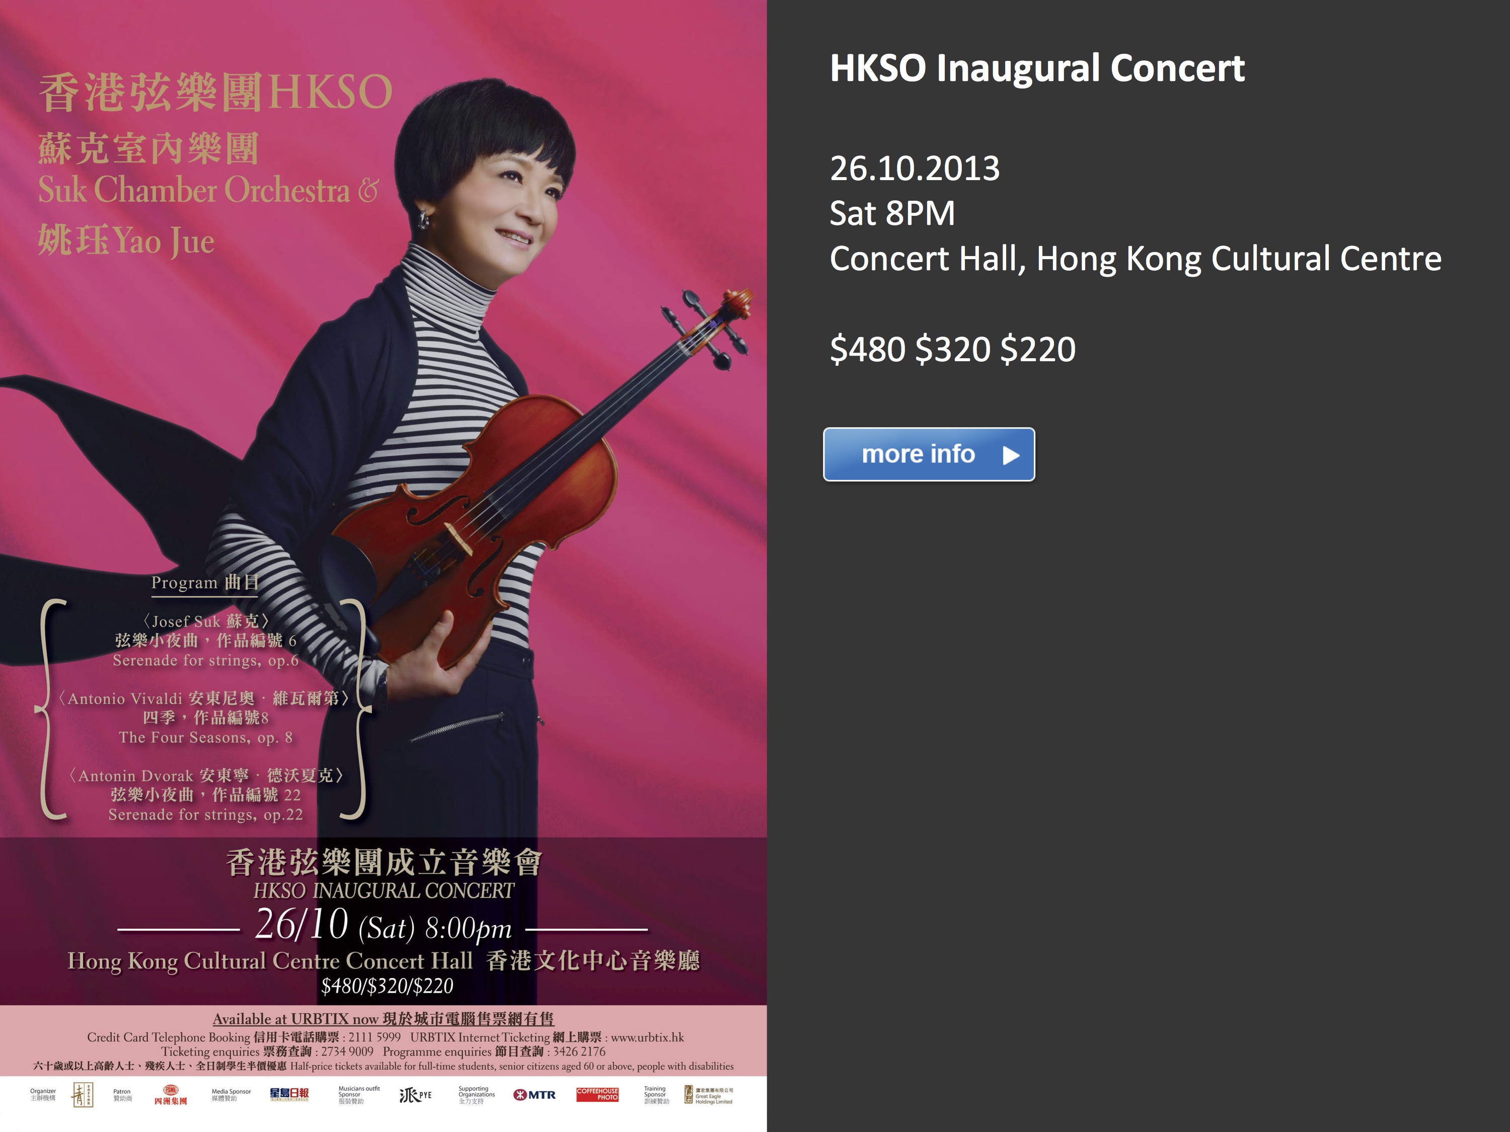Click the 'Program 曲目' heading on poster
Screen dimensions: 1510x1132
point(205,583)
